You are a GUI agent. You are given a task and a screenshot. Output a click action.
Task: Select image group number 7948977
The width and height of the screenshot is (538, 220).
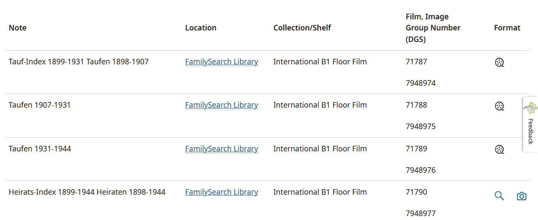[421, 214]
